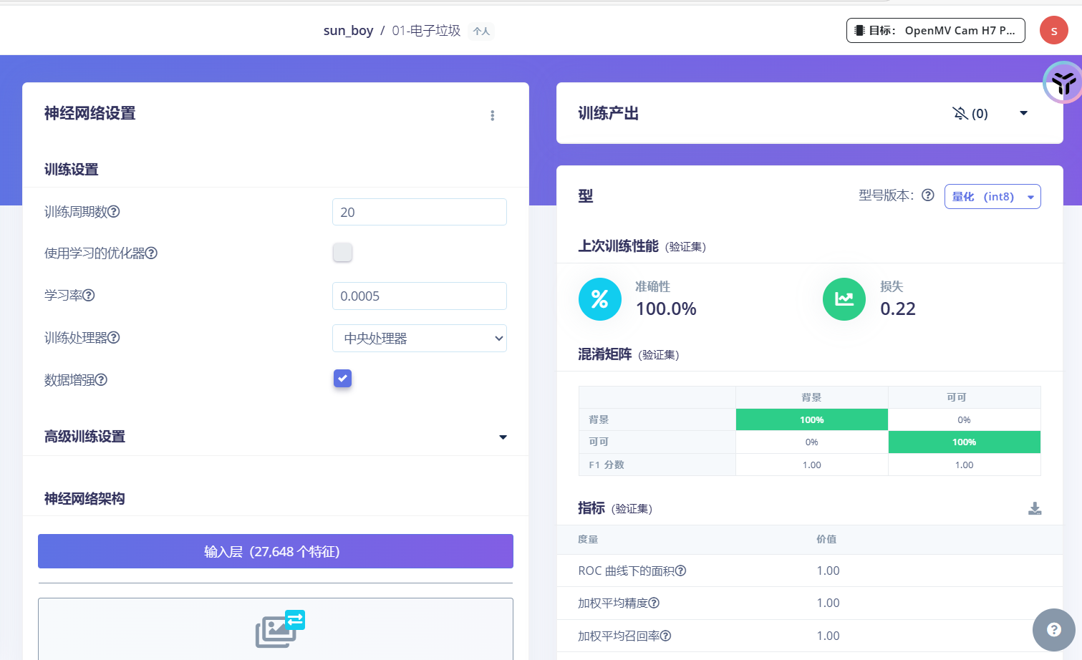Click help icon beside 使用学习的优化器
The image size is (1082, 660).
coord(151,253)
